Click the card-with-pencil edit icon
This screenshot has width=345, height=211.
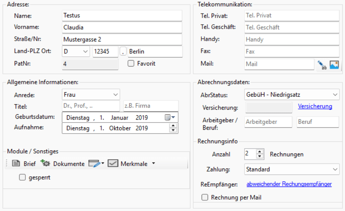(94, 164)
